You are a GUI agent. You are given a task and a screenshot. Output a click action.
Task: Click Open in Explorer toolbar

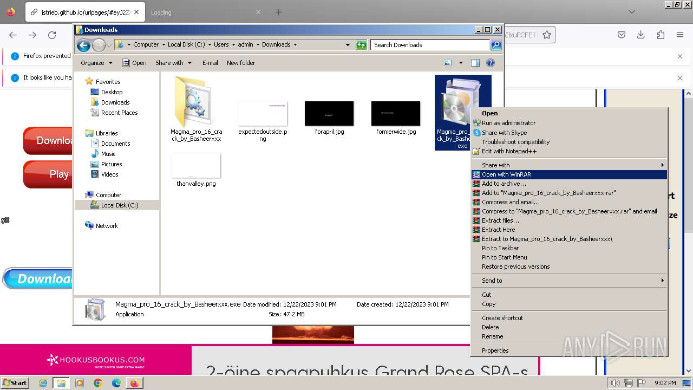click(134, 63)
